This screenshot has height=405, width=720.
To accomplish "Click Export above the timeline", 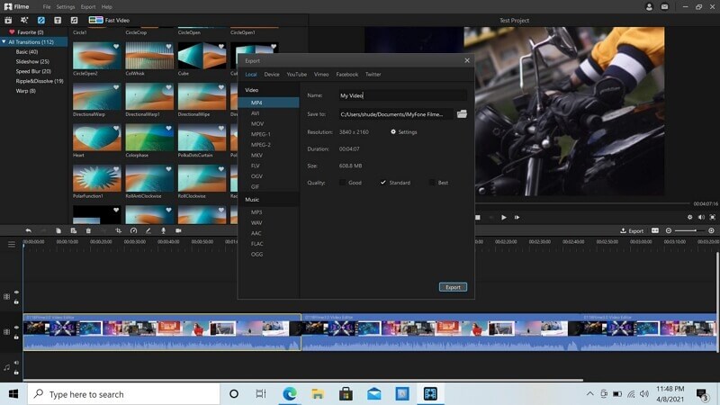I will pos(632,230).
